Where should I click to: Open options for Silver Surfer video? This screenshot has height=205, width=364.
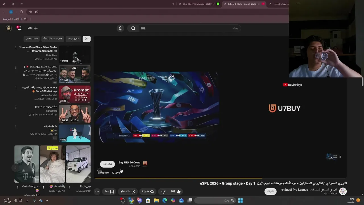point(16,48)
